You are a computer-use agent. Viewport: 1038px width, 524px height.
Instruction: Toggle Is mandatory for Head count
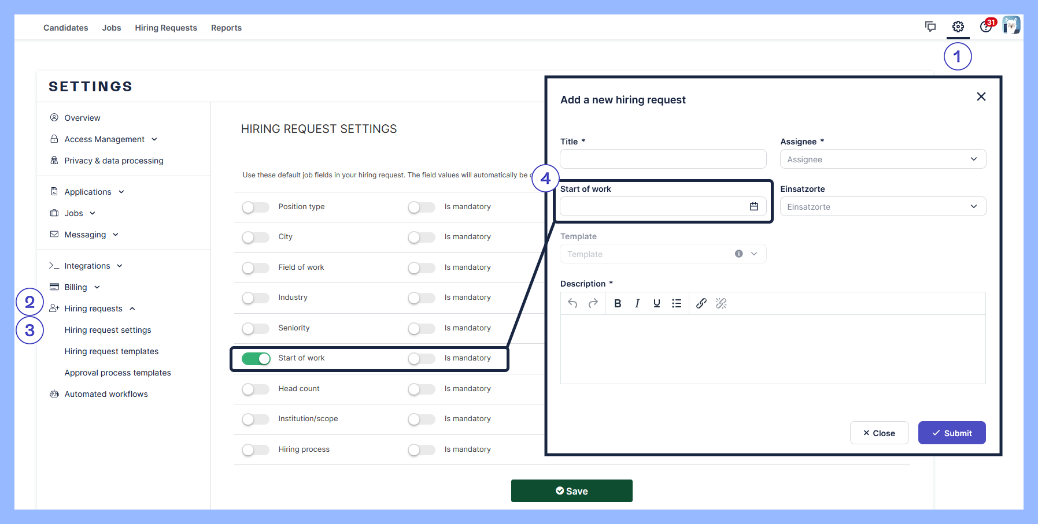(422, 389)
